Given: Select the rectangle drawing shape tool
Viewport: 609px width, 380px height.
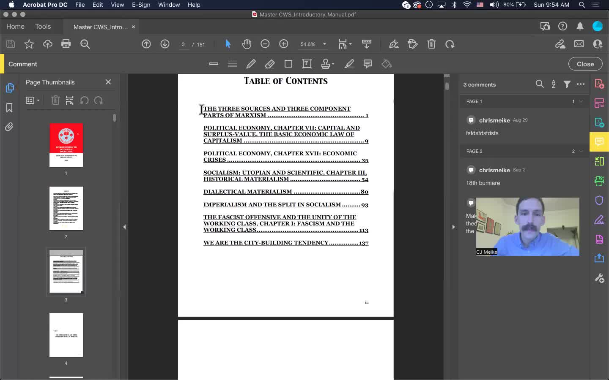Looking at the screenshot, I should pyautogui.click(x=288, y=64).
